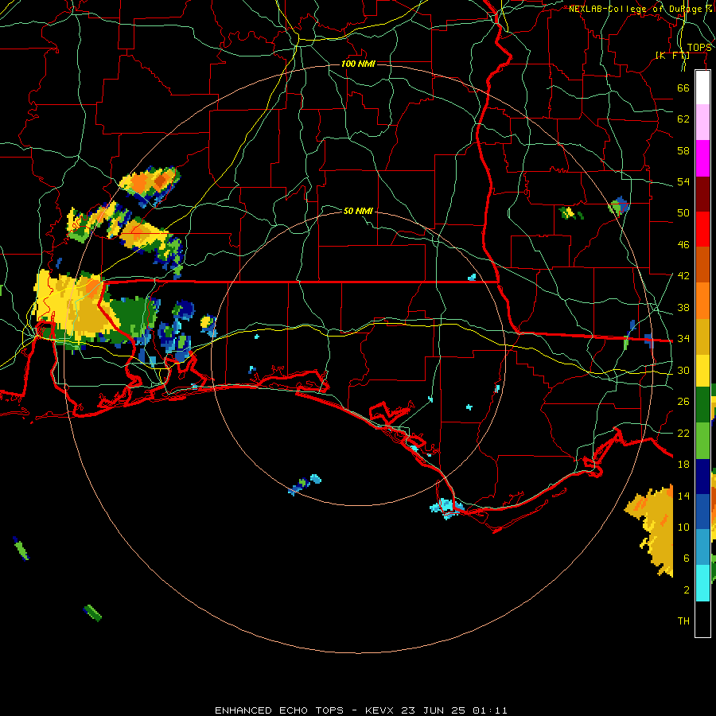
Task: Click the "42" legend value
Action: click(683, 276)
